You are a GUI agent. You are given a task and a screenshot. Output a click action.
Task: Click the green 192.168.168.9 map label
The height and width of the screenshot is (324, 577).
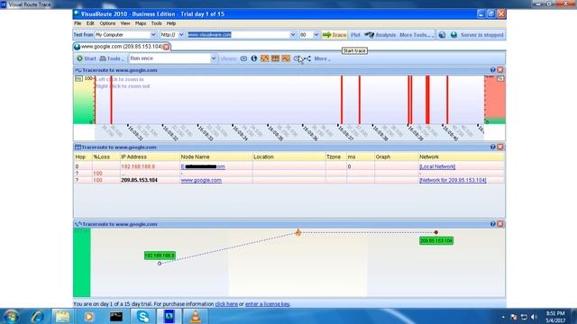(160, 256)
